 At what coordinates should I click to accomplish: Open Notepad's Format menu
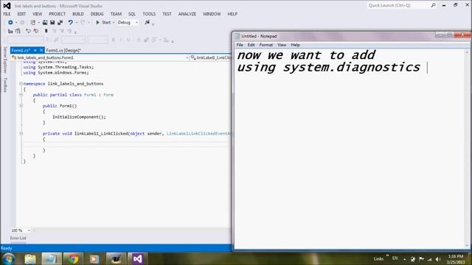click(x=266, y=45)
